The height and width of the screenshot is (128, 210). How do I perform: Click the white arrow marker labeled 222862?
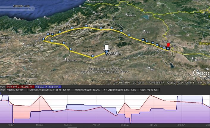[x=107, y=48]
